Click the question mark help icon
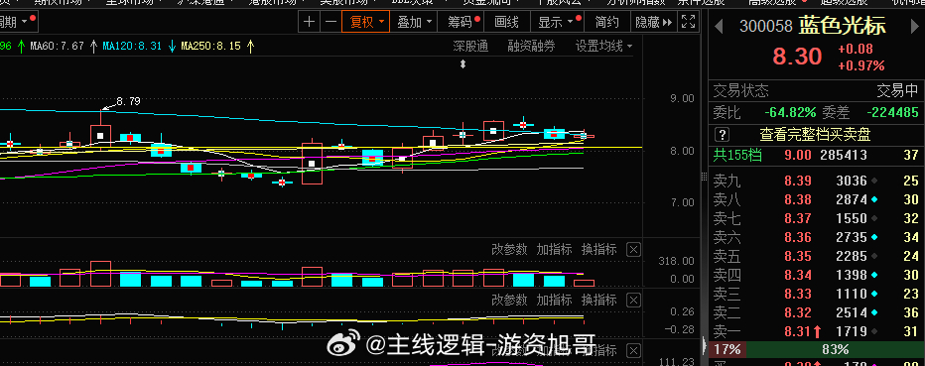This screenshot has width=925, height=366. tap(723, 134)
